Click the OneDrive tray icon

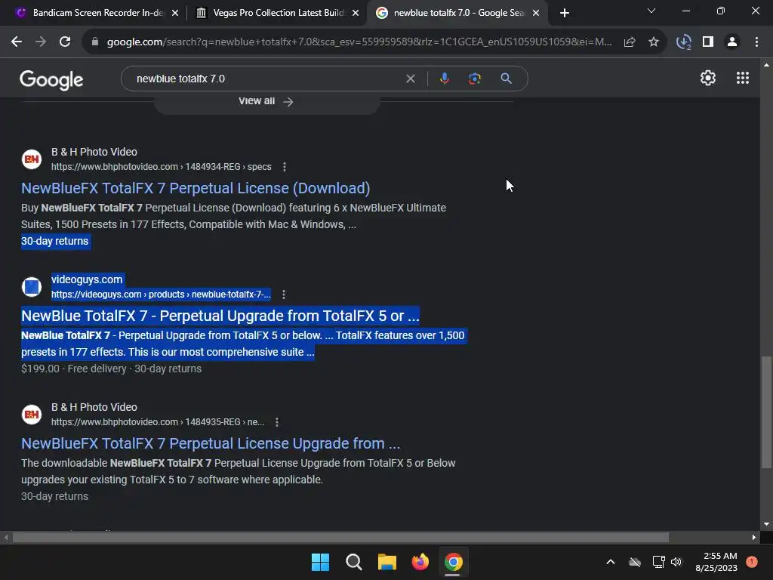[635, 562]
